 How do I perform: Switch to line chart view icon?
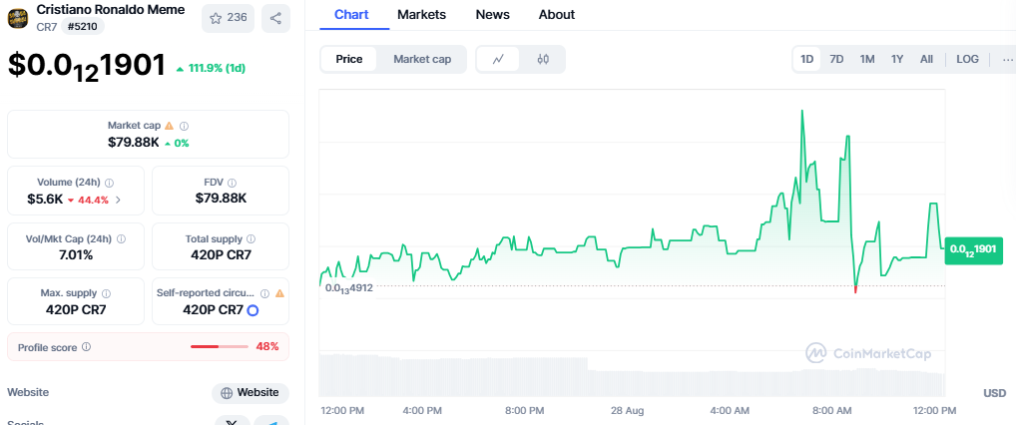[x=498, y=59]
